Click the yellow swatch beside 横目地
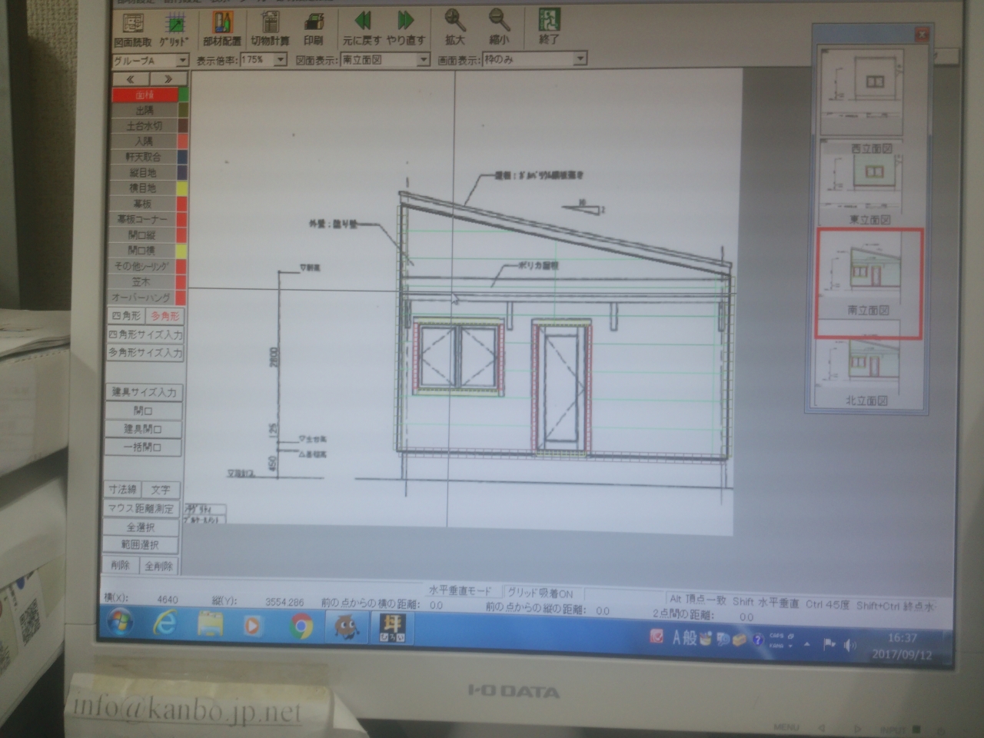This screenshot has width=984, height=738. 183,188
